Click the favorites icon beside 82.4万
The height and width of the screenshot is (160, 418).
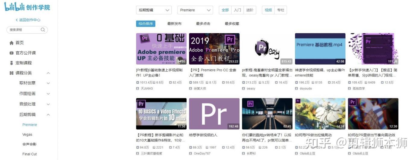pos(170,82)
